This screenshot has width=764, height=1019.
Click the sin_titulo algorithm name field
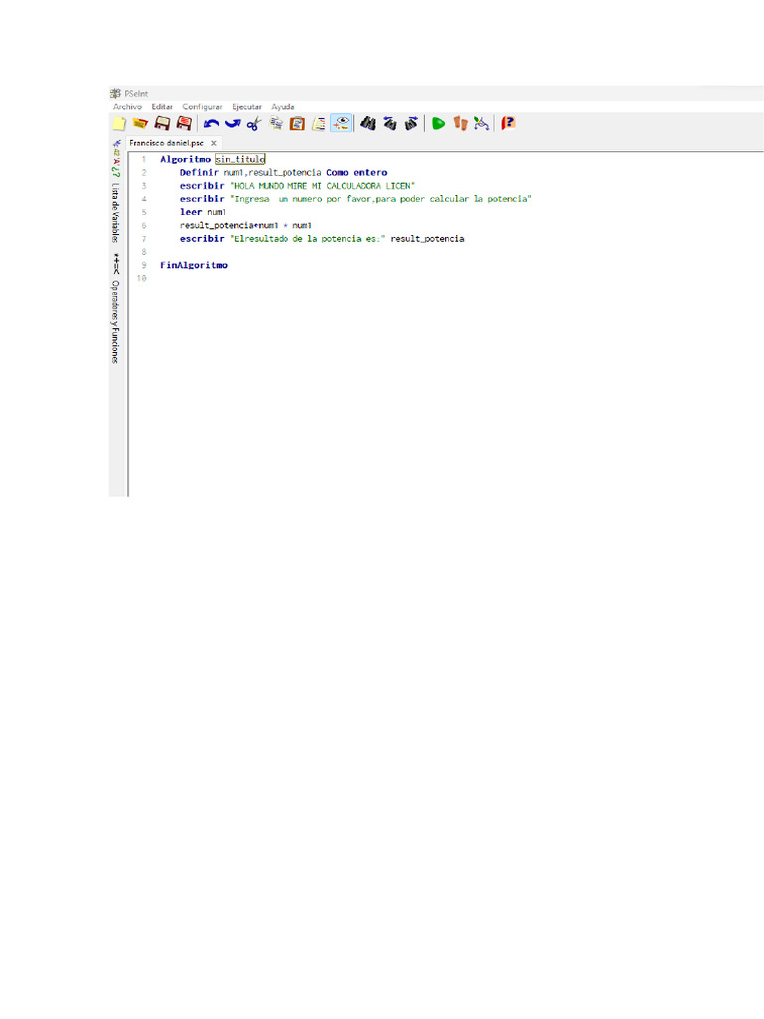[x=240, y=159]
